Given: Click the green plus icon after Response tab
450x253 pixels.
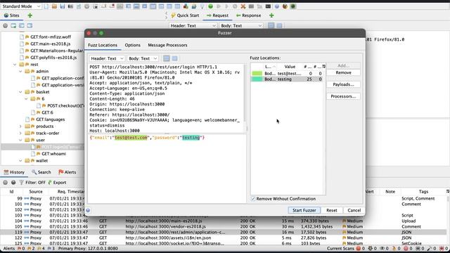Looking at the screenshot, I should [271, 15].
